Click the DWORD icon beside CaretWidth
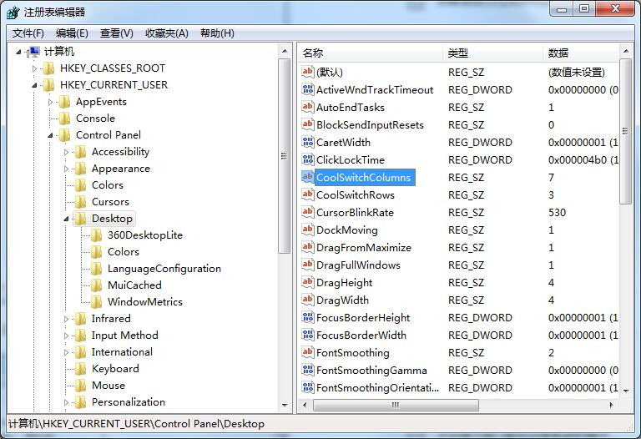Viewport: 641px width, 439px height. (x=307, y=143)
